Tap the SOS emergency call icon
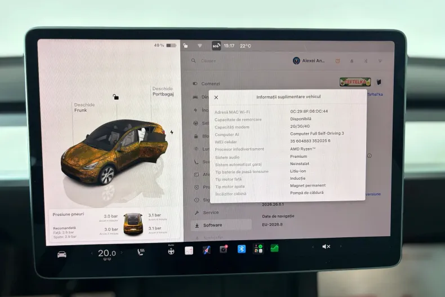This screenshot has width=445, height=297. (216, 46)
